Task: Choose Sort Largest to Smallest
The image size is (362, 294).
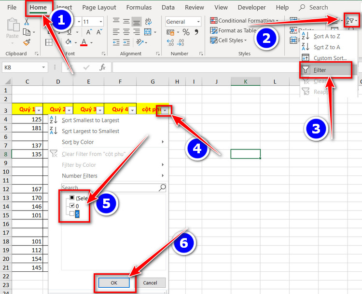Action: [90, 131]
